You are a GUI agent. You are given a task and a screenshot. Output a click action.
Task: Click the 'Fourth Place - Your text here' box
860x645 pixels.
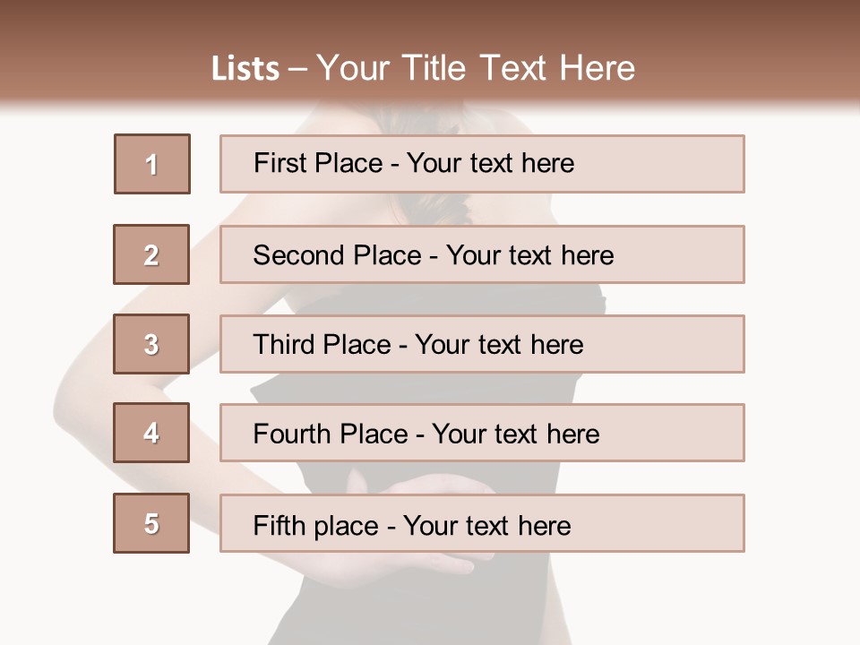click(x=482, y=433)
